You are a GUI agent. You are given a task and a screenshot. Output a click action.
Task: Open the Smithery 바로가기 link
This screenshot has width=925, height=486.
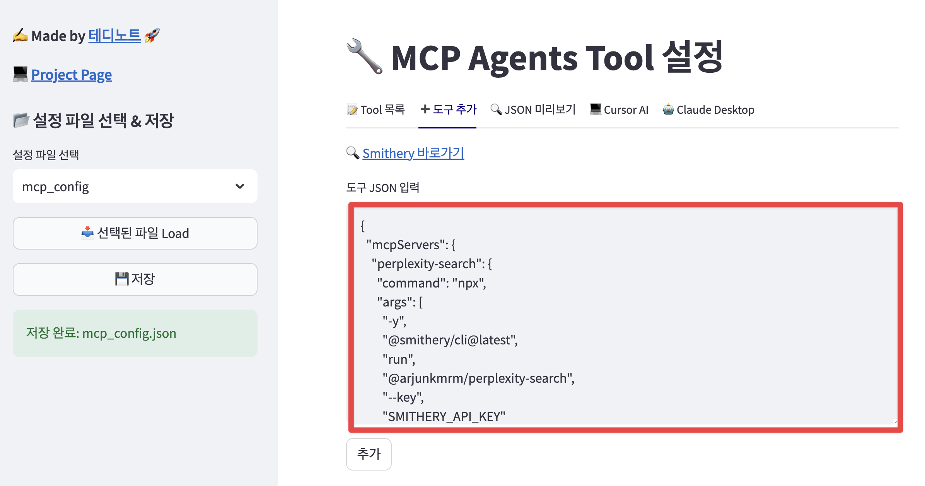point(413,153)
